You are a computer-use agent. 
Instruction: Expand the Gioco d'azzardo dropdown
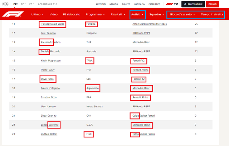[x=182, y=14]
